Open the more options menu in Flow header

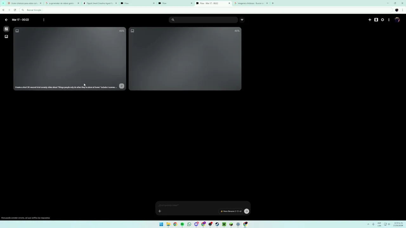pyautogui.click(x=389, y=20)
